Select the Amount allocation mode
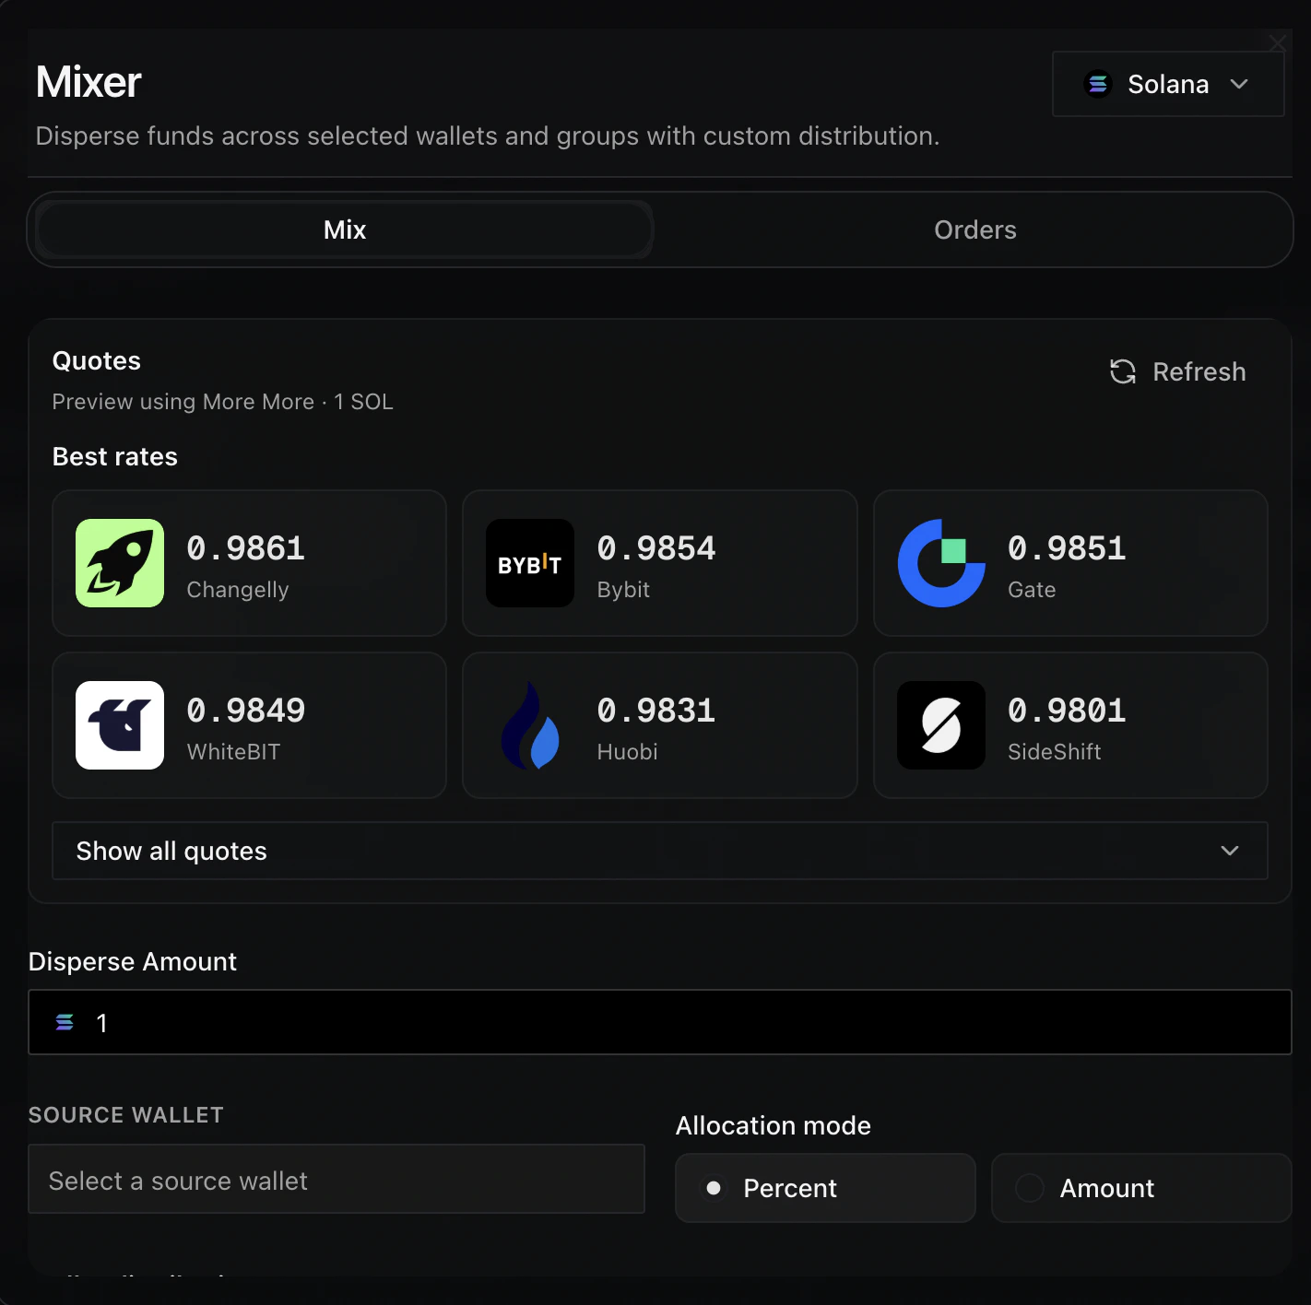1311x1305 pixels. [1141, 1188]
